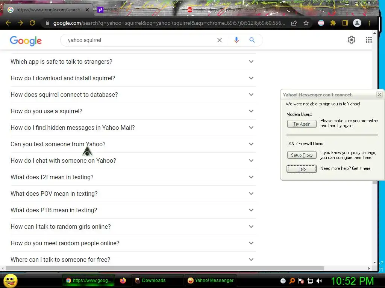Close the Yahoo! Messenger can't connect popup
The image size is (385, 288).
click(379, 94)
